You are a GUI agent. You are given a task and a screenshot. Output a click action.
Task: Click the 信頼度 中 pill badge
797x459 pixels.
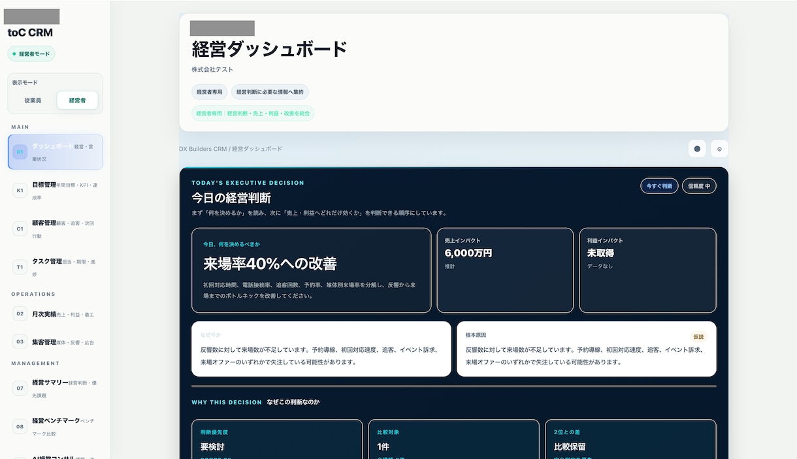[699, 186]
